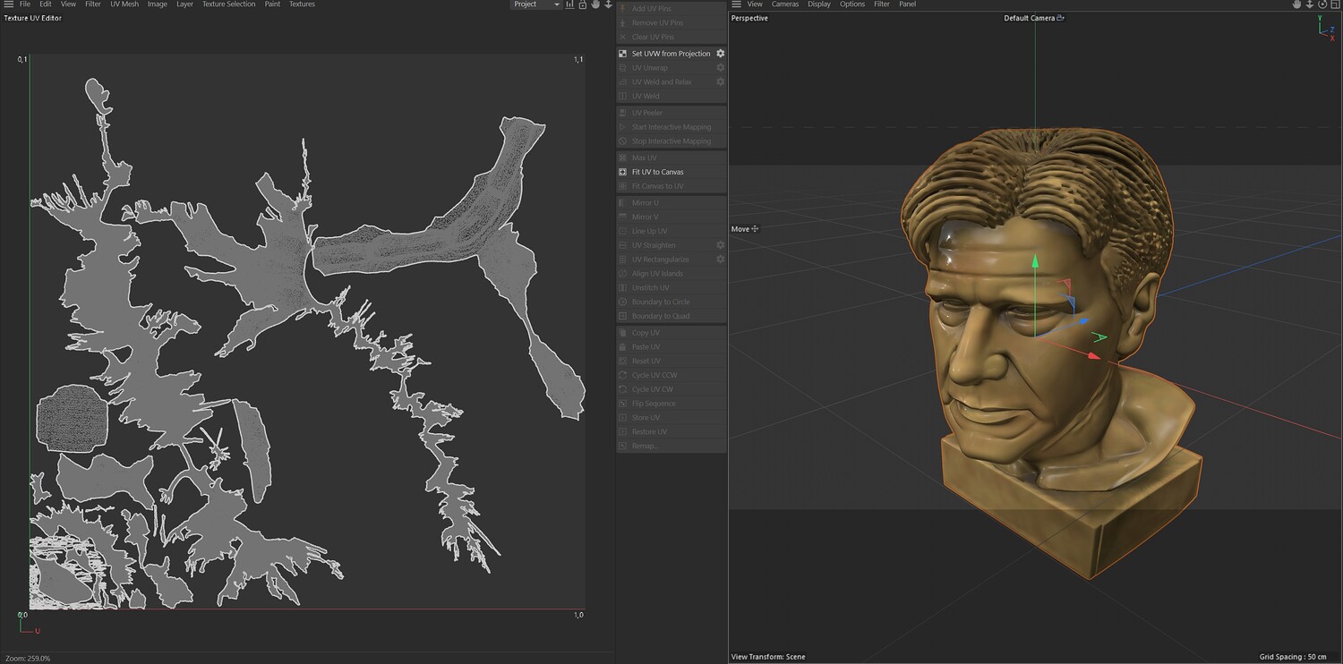
Task: Select the pan hand icon in UV editor
Action: pos(595,4)
